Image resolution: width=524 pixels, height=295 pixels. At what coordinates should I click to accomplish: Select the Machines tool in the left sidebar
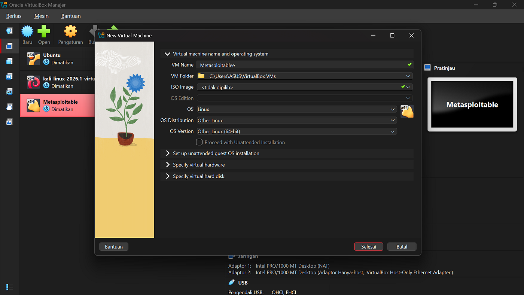pyautogui.click(x=9, y=46)
